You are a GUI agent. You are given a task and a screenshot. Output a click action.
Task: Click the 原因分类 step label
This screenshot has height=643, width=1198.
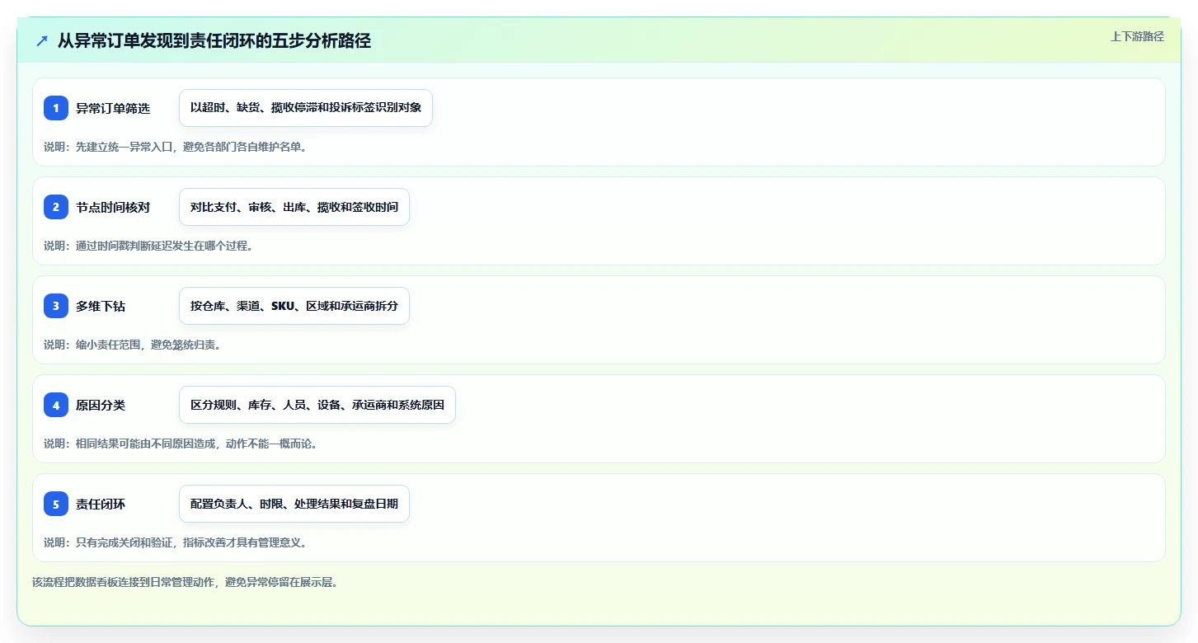click(x=101, y=405)
